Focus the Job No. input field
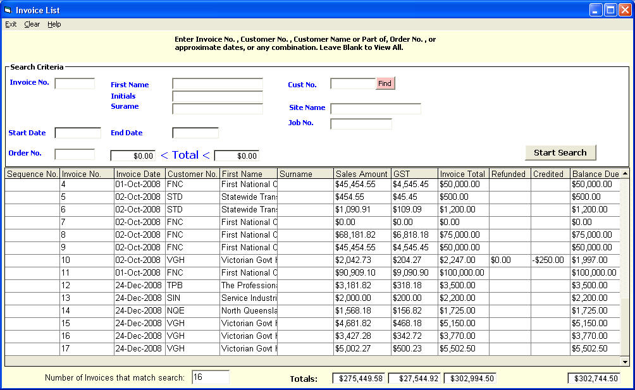This screenshot has width=635, height=390. 361,124
